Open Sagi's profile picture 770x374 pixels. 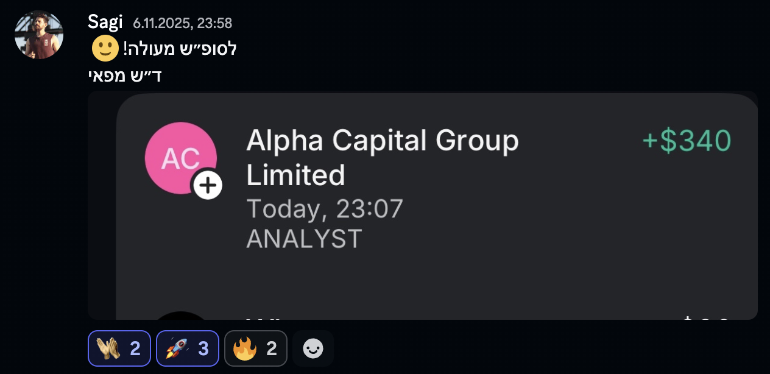(x=38, y=35)
